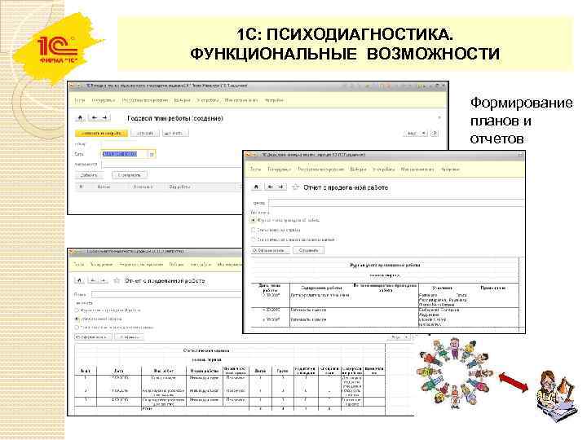Select third report-type radio in statistics window
Screen dimensions: 587x440
click(x=77, y=328)
